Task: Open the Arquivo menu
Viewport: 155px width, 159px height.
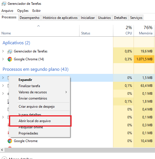Action: tap(7, 11)
